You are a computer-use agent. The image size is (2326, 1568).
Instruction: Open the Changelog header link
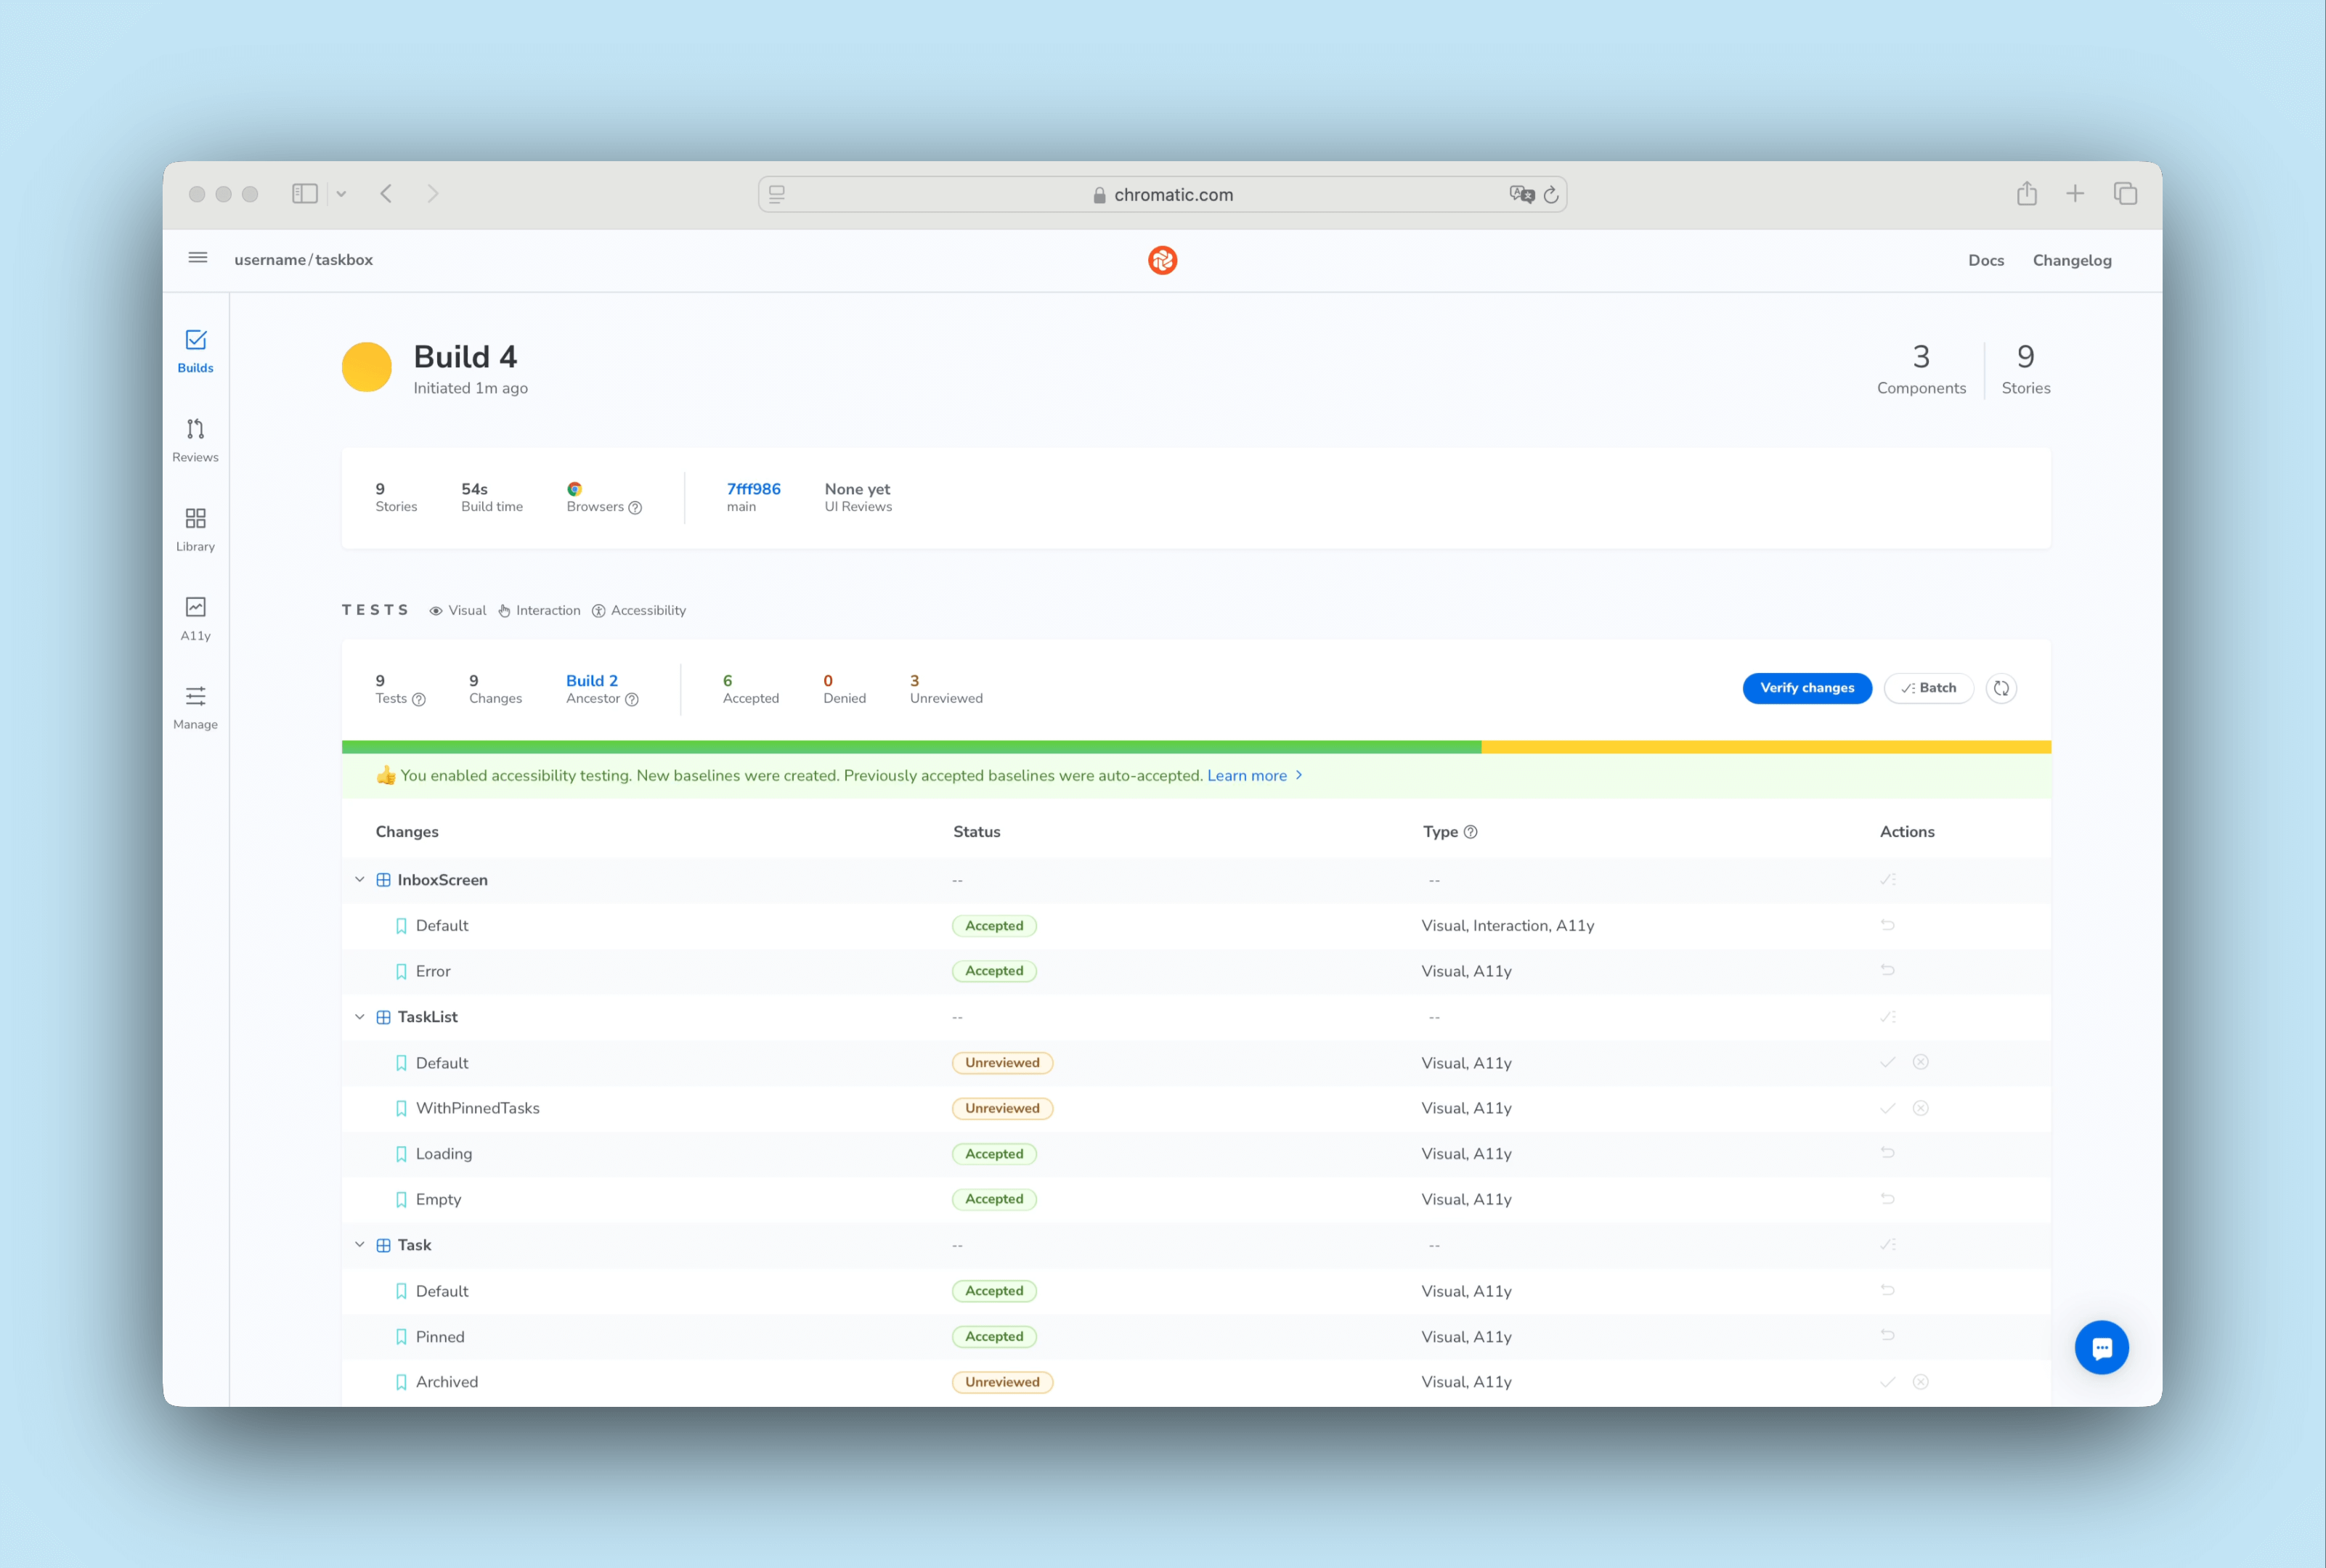pos(2071,260)
